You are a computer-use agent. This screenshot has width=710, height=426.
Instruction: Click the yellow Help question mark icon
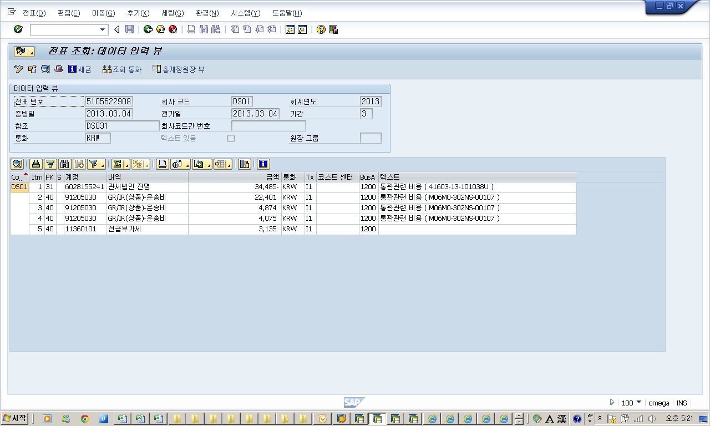(x=321, y=29)
